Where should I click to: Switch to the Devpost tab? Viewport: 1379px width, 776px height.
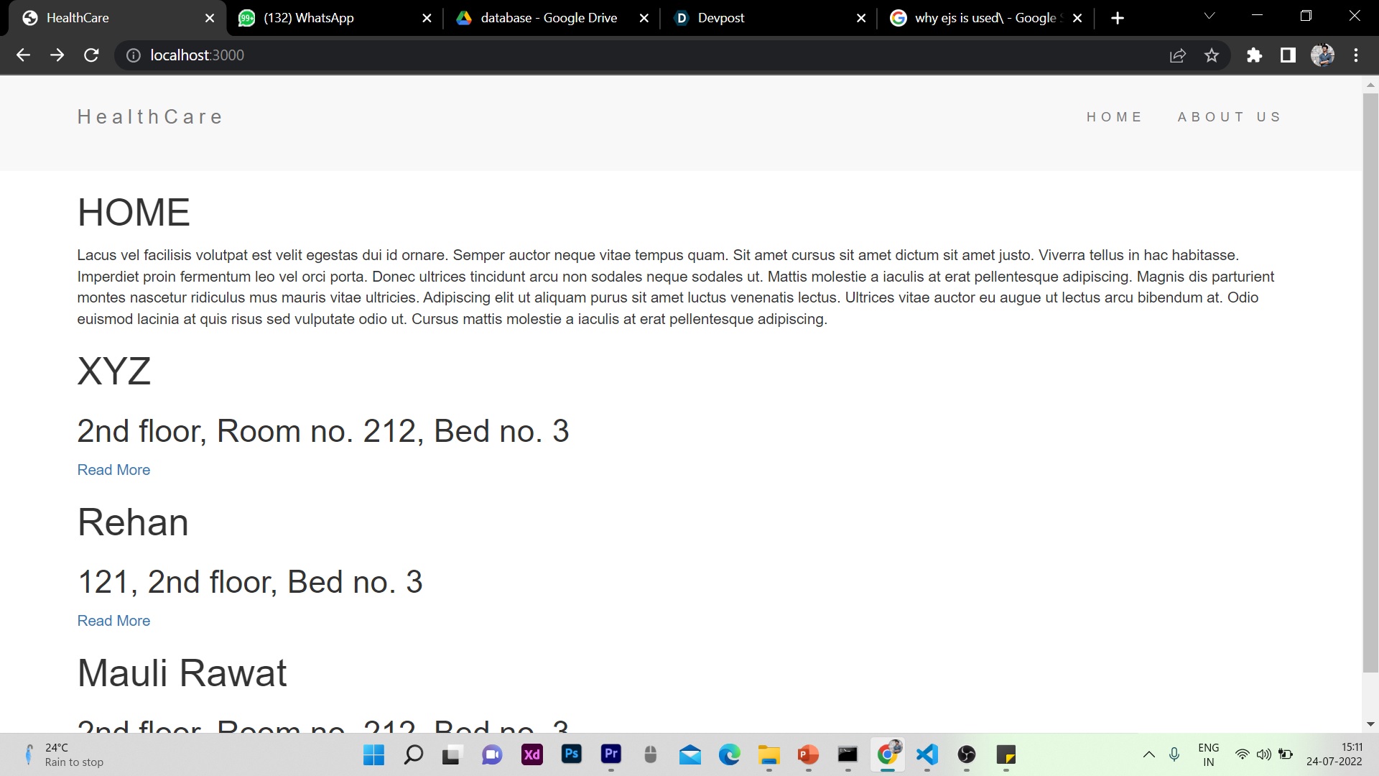[x=721, y=18]
